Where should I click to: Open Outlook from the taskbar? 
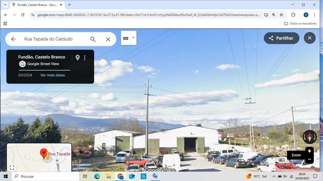click(132, 176)
